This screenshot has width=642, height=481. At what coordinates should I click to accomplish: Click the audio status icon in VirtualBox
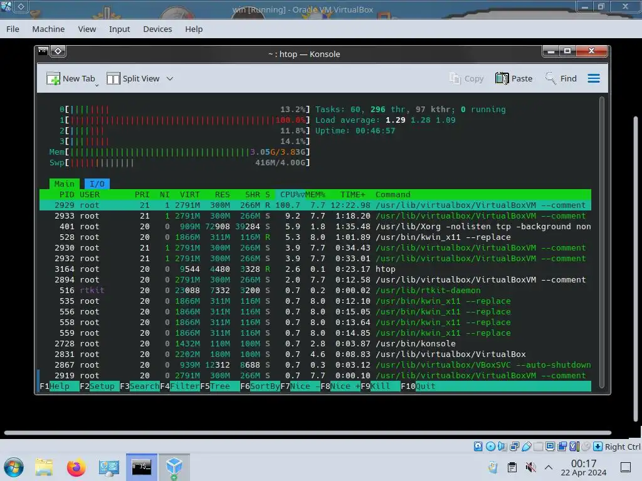[x=502, y=447]
